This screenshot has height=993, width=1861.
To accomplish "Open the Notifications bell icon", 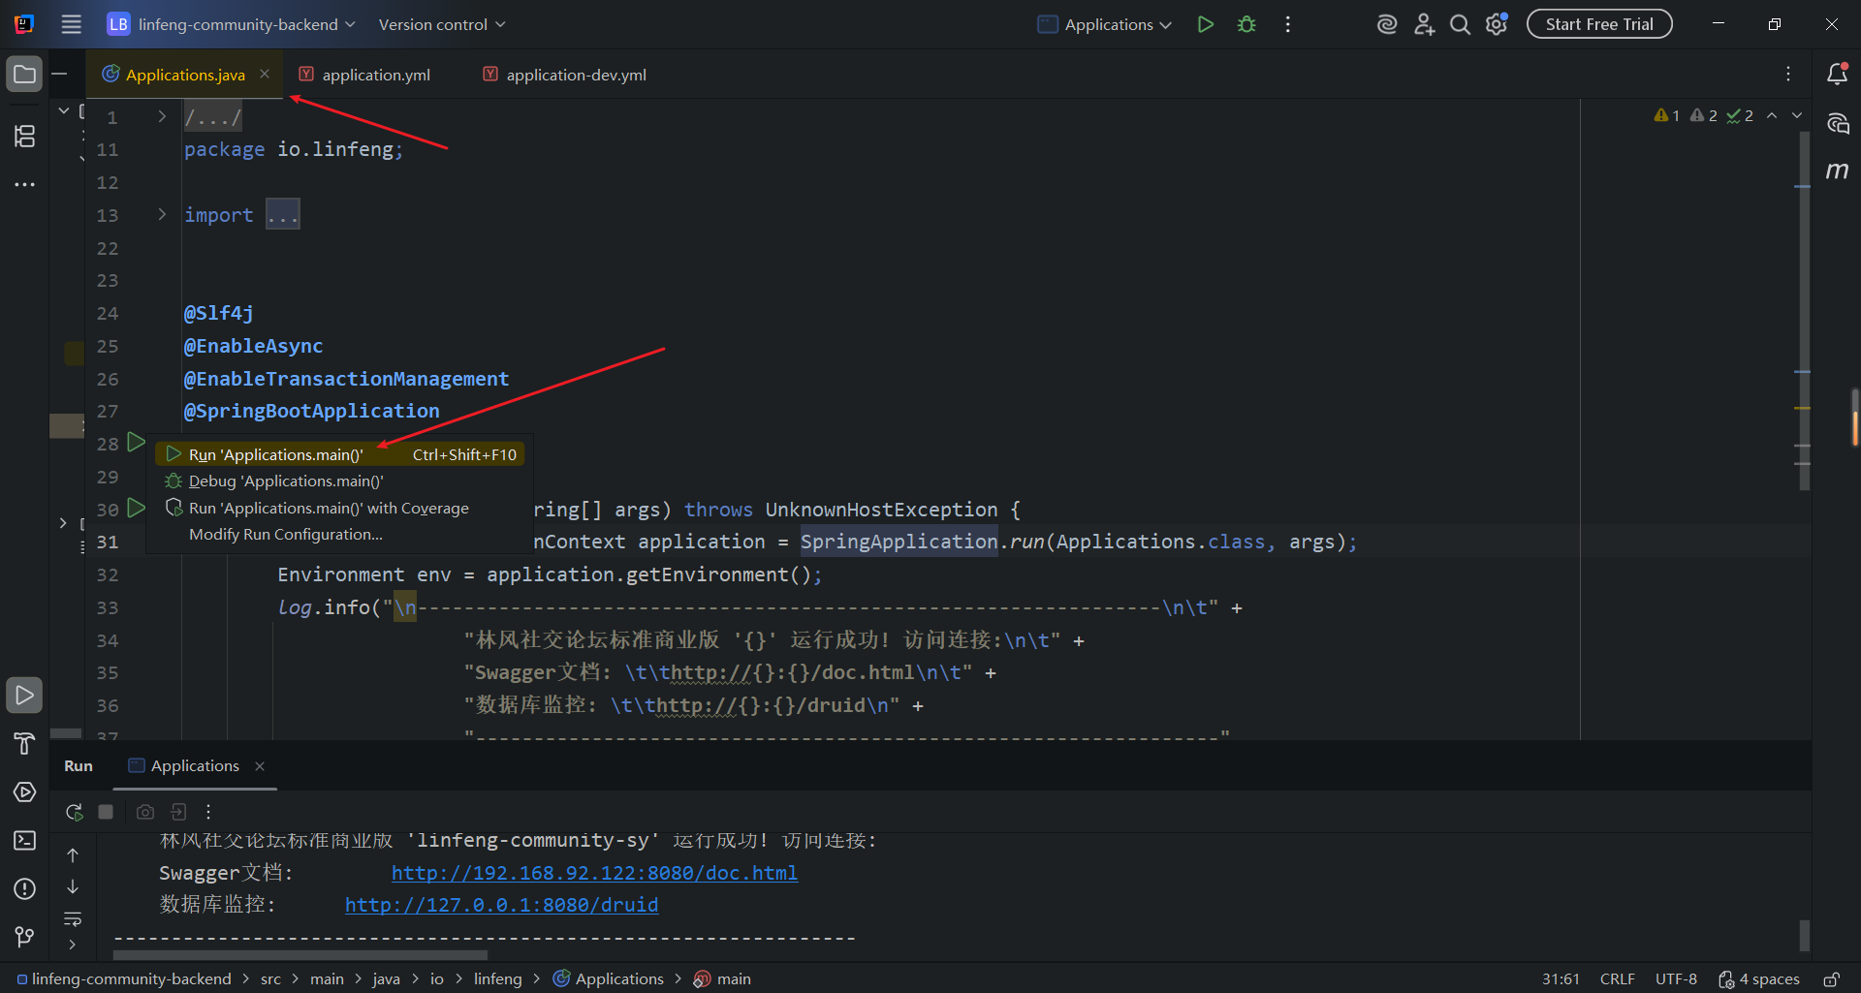I will click(x=1837, y=75).
